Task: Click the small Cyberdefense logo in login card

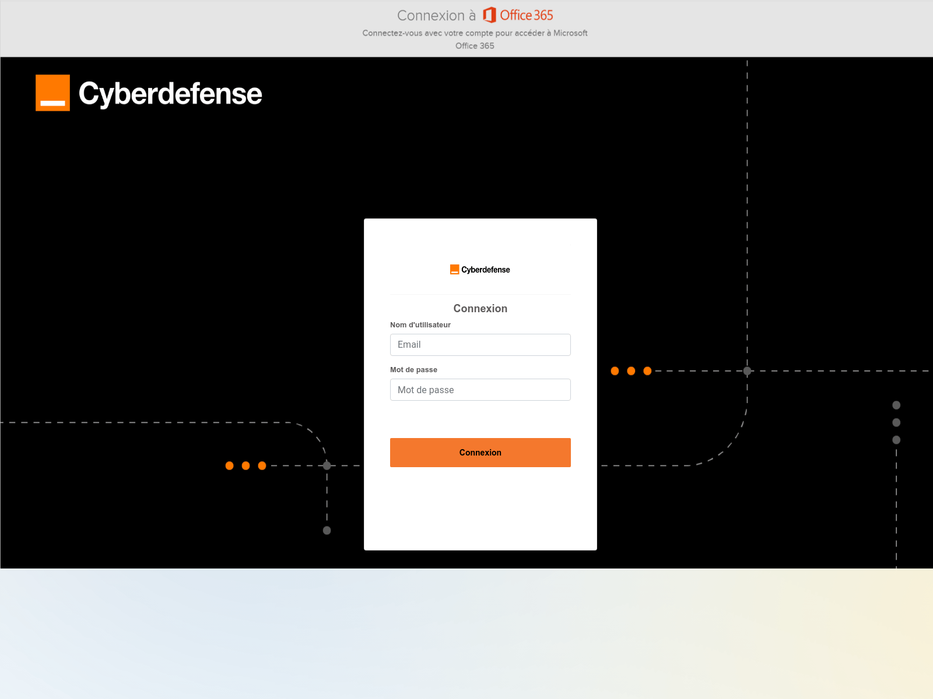Action: click(480, 270)
